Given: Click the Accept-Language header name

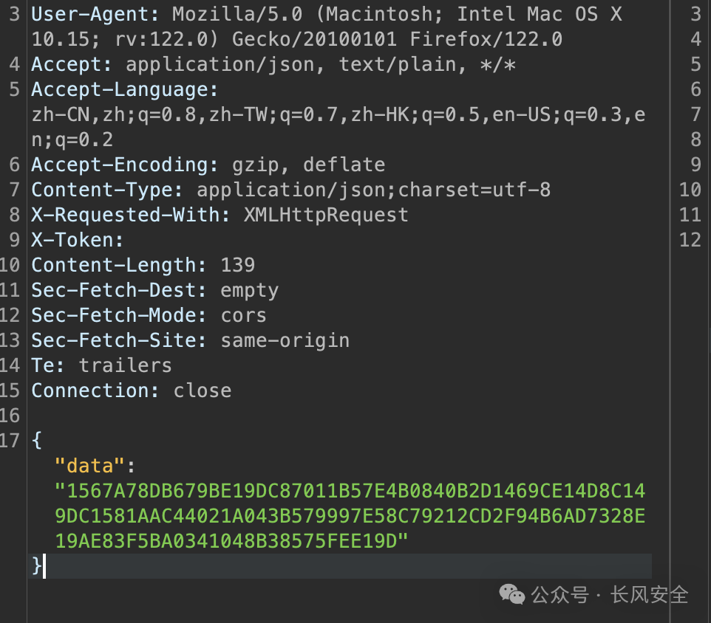Looking at the screenshot, I should pos(124,89).
